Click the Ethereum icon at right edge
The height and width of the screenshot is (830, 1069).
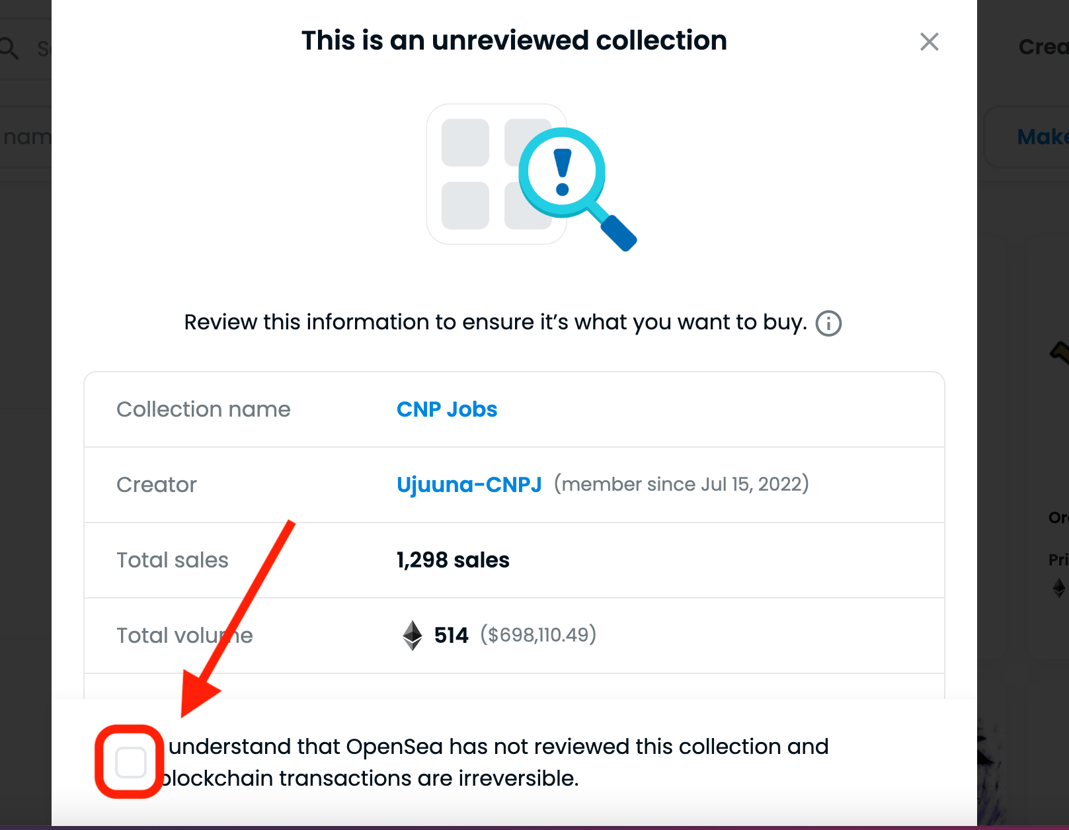(x=1059, y=587)
